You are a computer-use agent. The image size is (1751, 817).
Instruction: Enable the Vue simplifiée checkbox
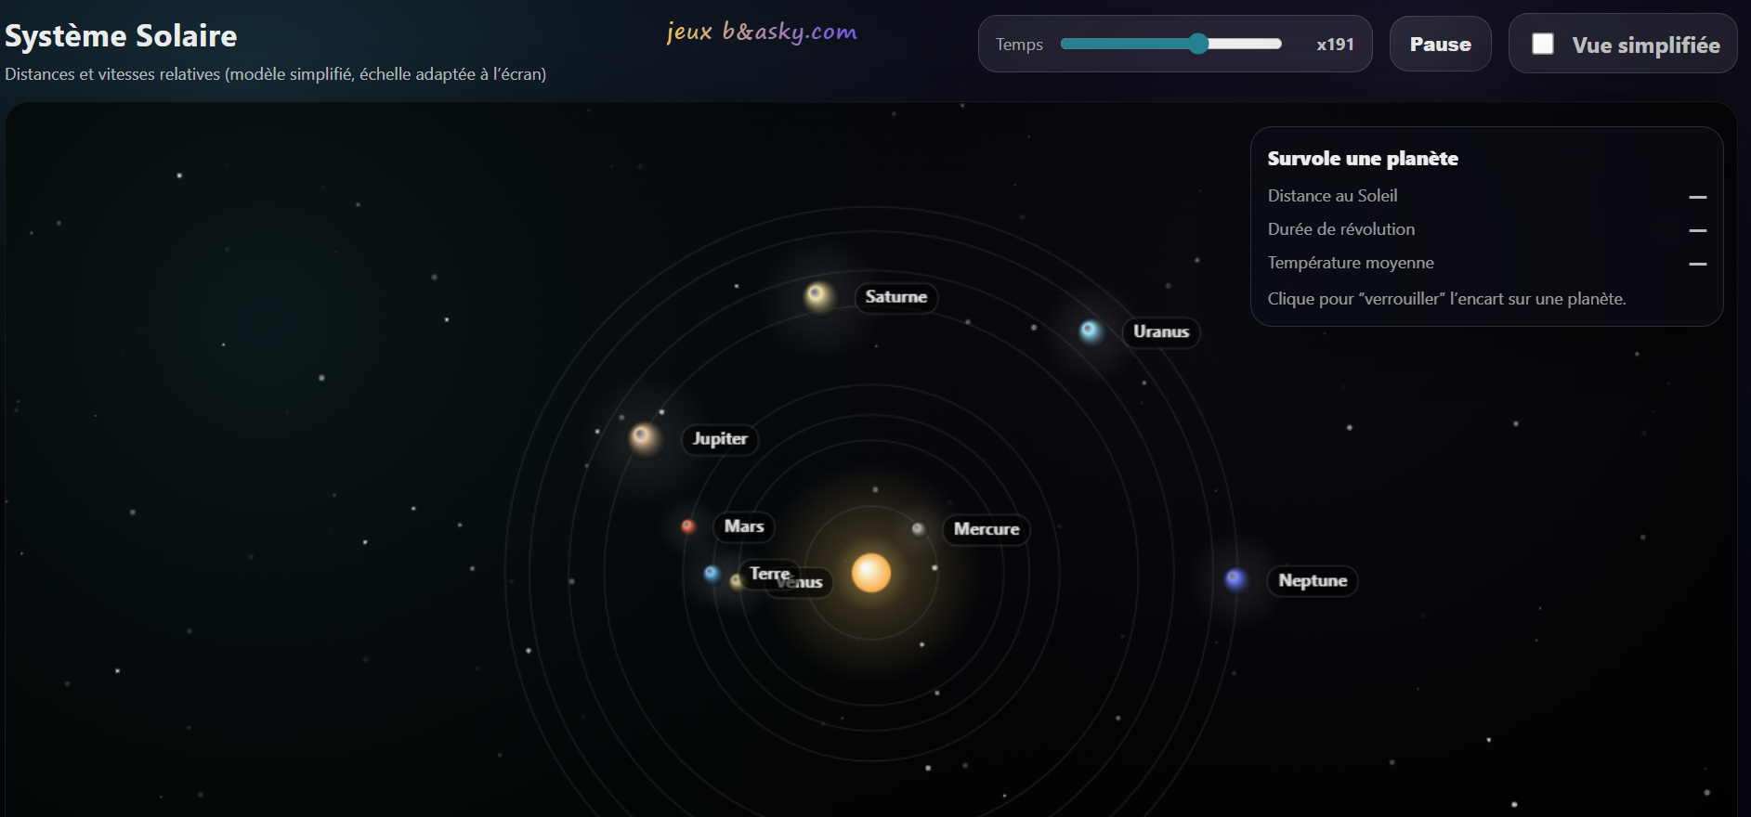pos(1543,44)
